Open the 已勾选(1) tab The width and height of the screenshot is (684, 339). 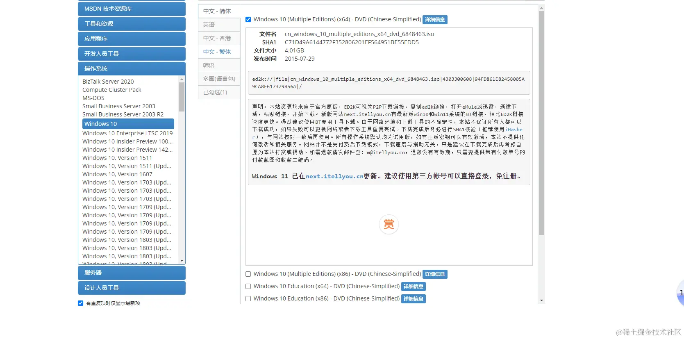point(219,92)
